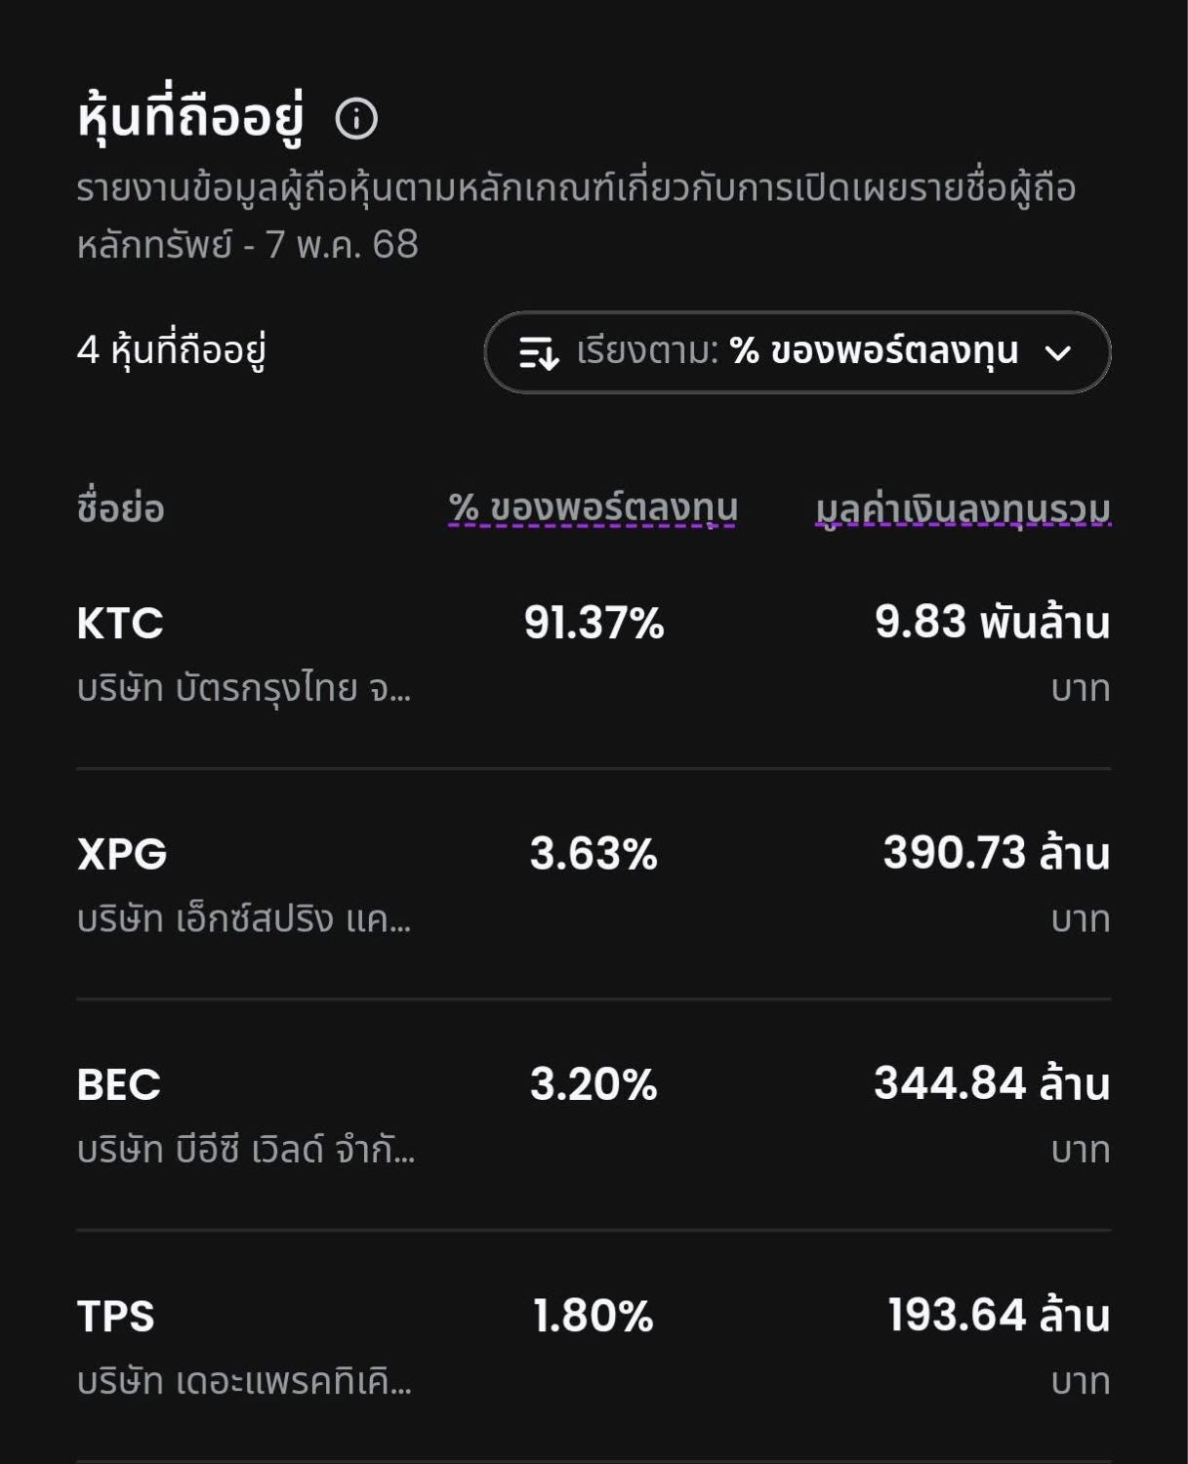Click company name บริษัท บัตรกรุงไทย

(244, 689)
